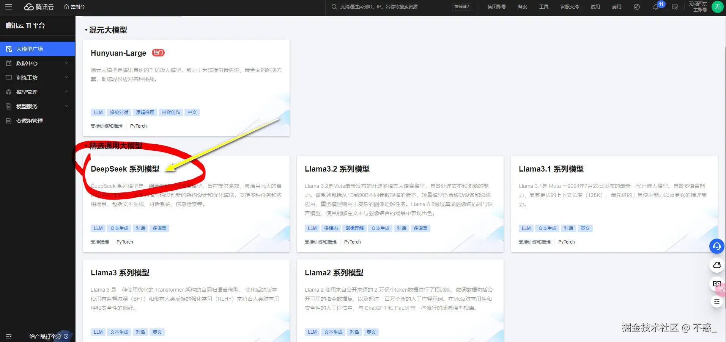The height and width of the screenshot is (342, 726).
Task: Open the 费用 menu in top bar
Action: 616,7
